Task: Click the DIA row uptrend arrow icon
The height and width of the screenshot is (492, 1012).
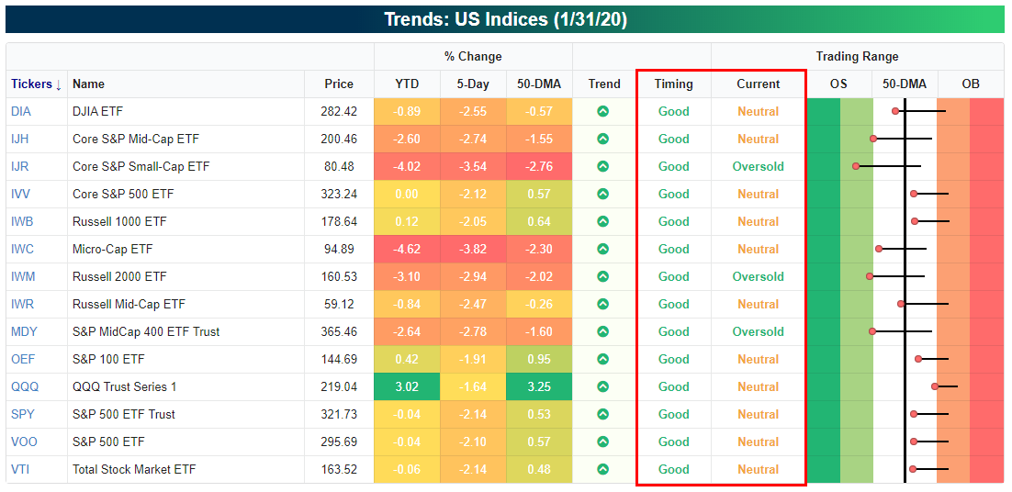Action: tap(602, 111)
